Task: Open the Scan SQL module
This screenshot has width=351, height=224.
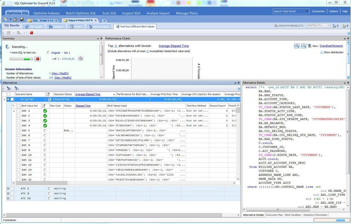Action: 109,13
